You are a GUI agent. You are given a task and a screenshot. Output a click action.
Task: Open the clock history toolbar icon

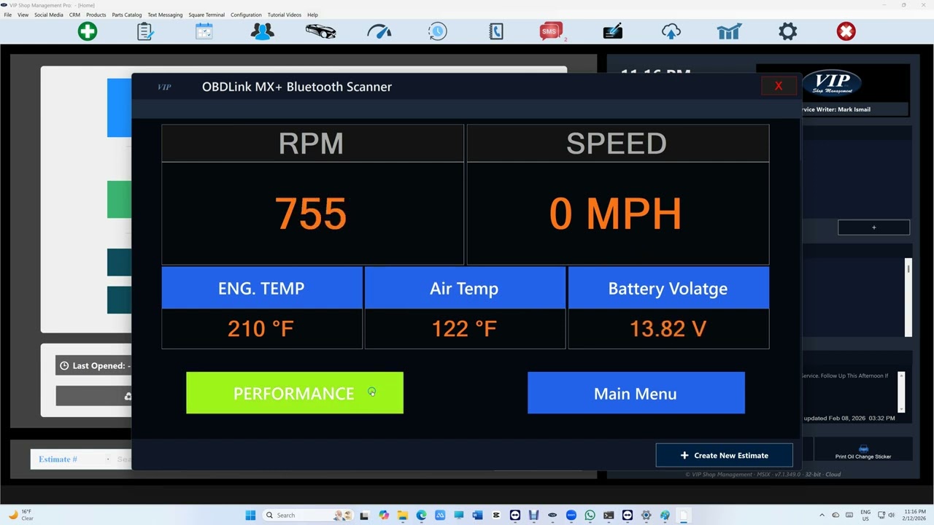438,31
